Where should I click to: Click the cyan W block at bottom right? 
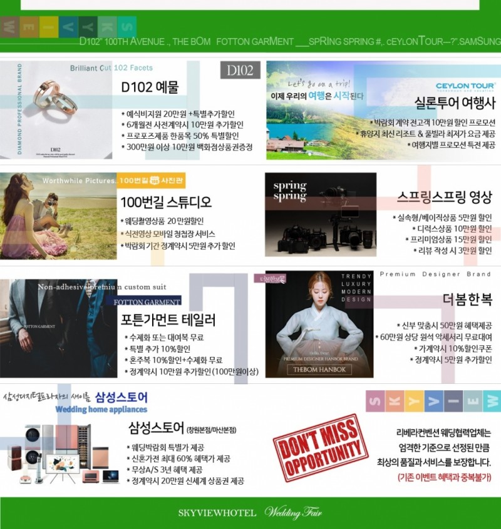click(492, 401)
